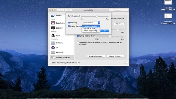This screenshot has width=176, height=99.
Task: Toggle the Enable dragging checkbox
Action: coord(69,26)
